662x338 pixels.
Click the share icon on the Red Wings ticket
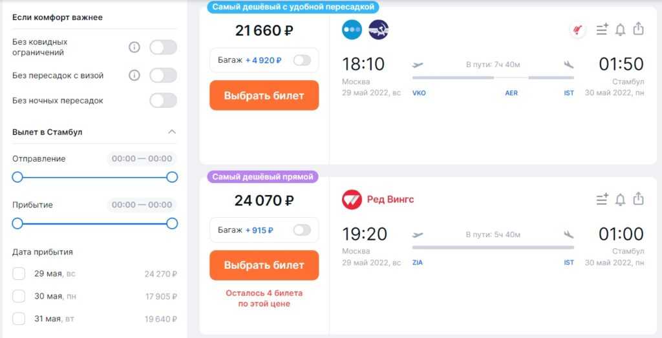(638, 199)
